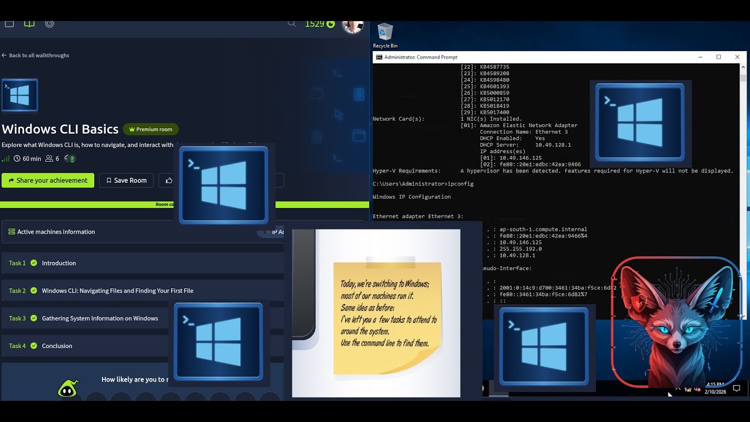This screenshot has height=422, width=750.
Task: Open the dashboard icon in TryHackMe navbar
Action: pos(9,24)
